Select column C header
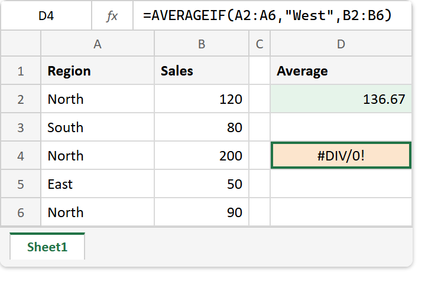The width and height of the screenshot is (441, 295). coord(260,44)
